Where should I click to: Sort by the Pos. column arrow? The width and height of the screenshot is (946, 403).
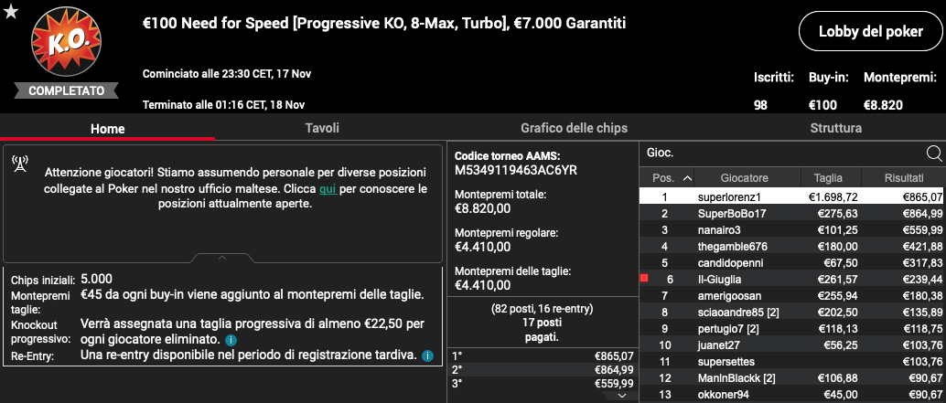(x=687, y=178)
